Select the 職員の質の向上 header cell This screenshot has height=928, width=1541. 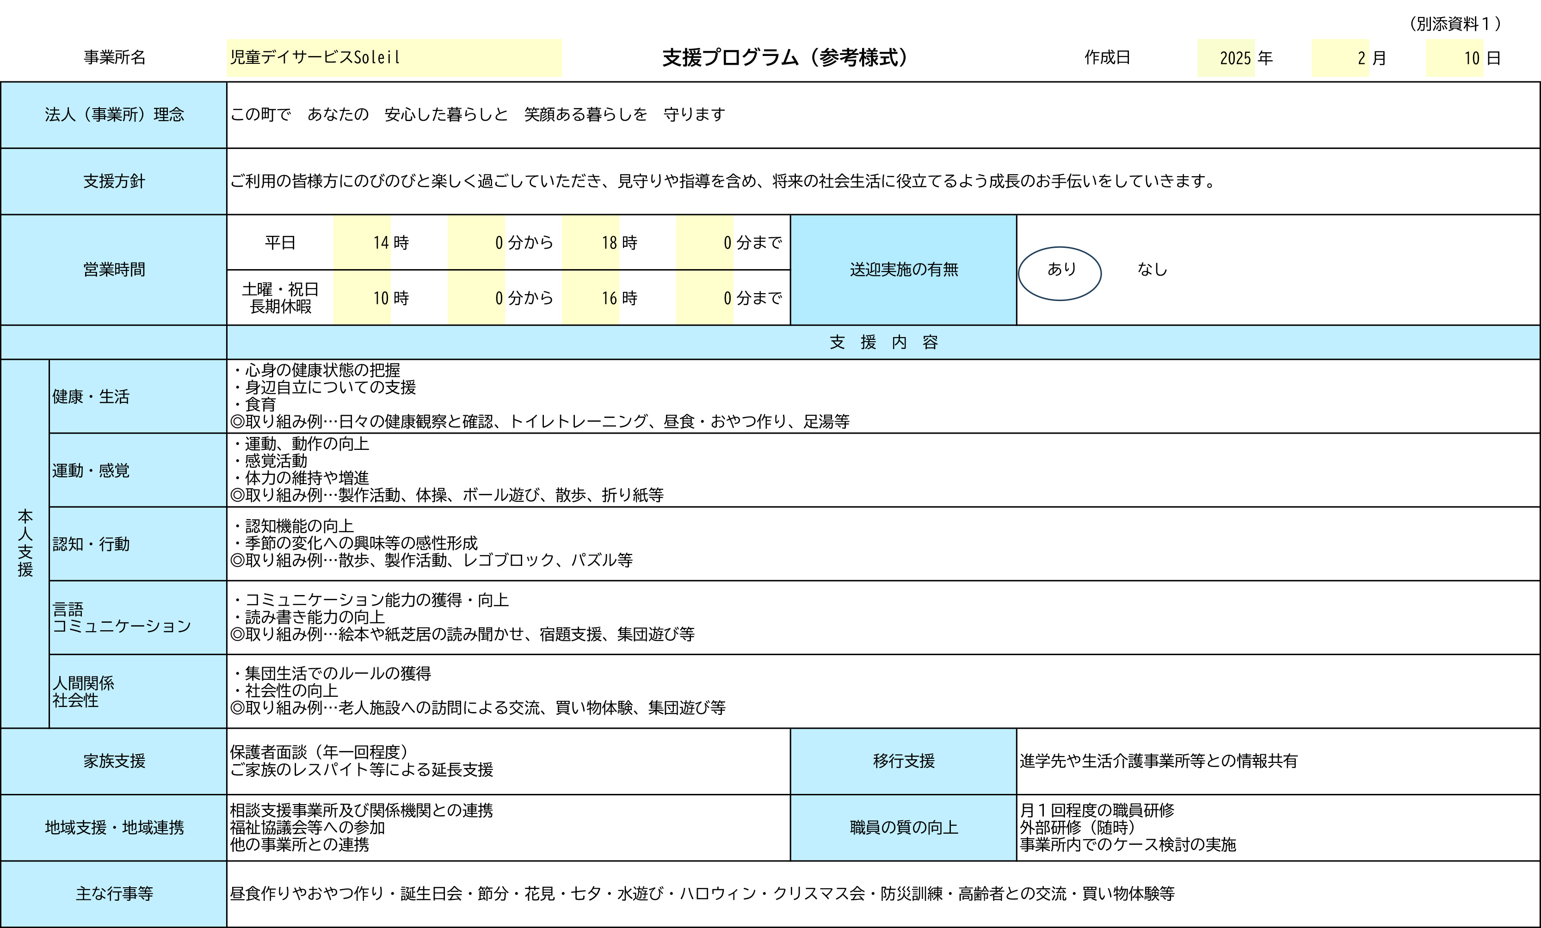pos(904,828)
